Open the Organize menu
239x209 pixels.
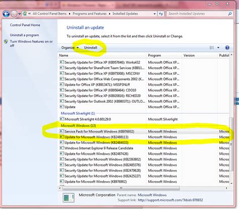coord(70,48)
